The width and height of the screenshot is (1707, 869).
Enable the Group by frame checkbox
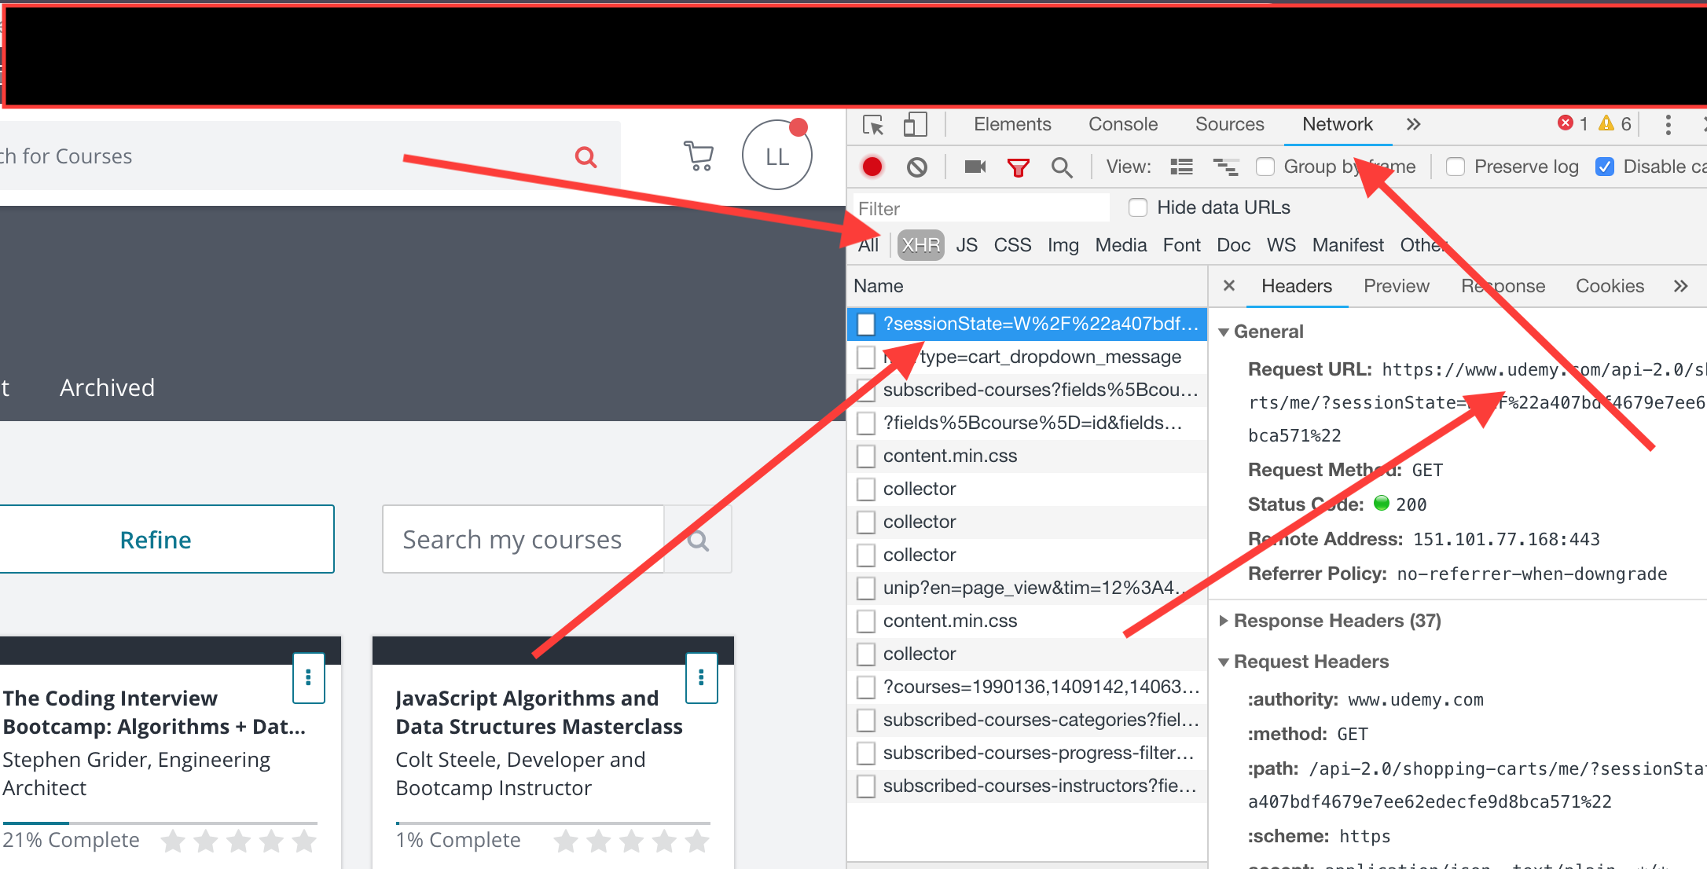(x=1265, y=167)
